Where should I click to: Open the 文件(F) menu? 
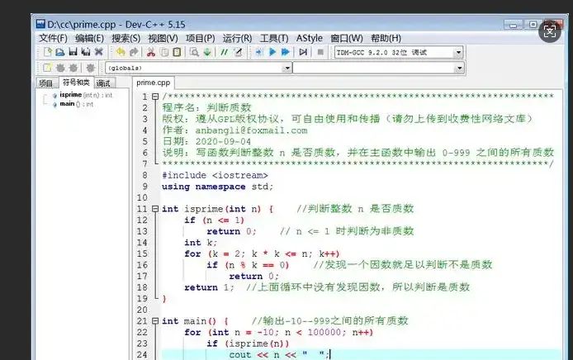(53, 38)
